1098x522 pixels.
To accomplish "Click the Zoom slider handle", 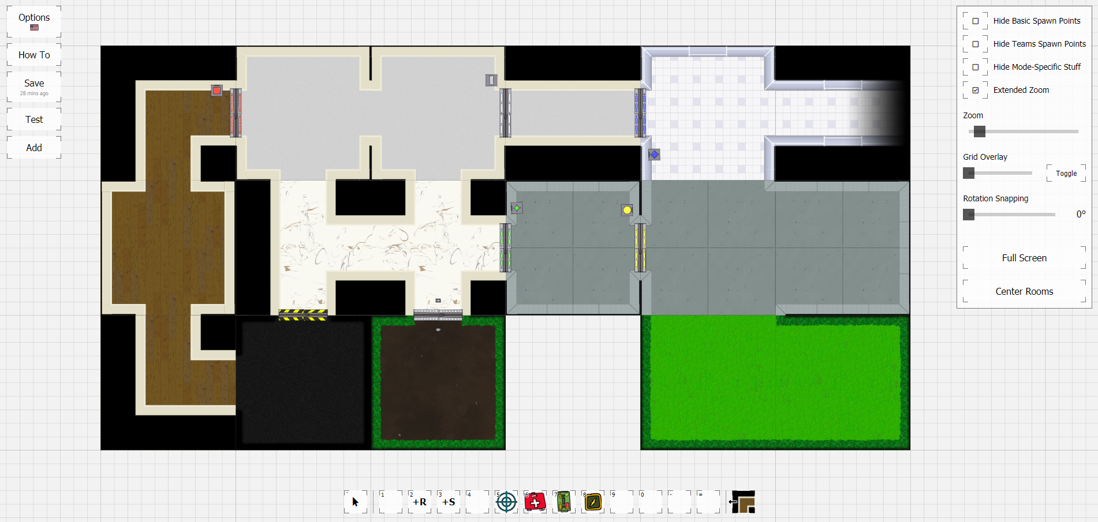I will (980, 132).
